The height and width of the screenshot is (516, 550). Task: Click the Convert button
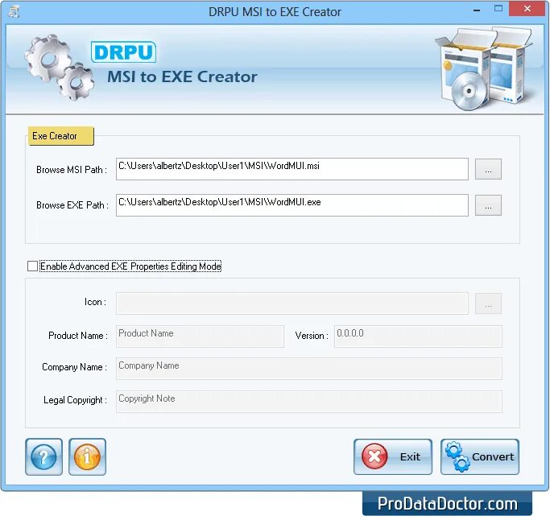click(480, 456)
